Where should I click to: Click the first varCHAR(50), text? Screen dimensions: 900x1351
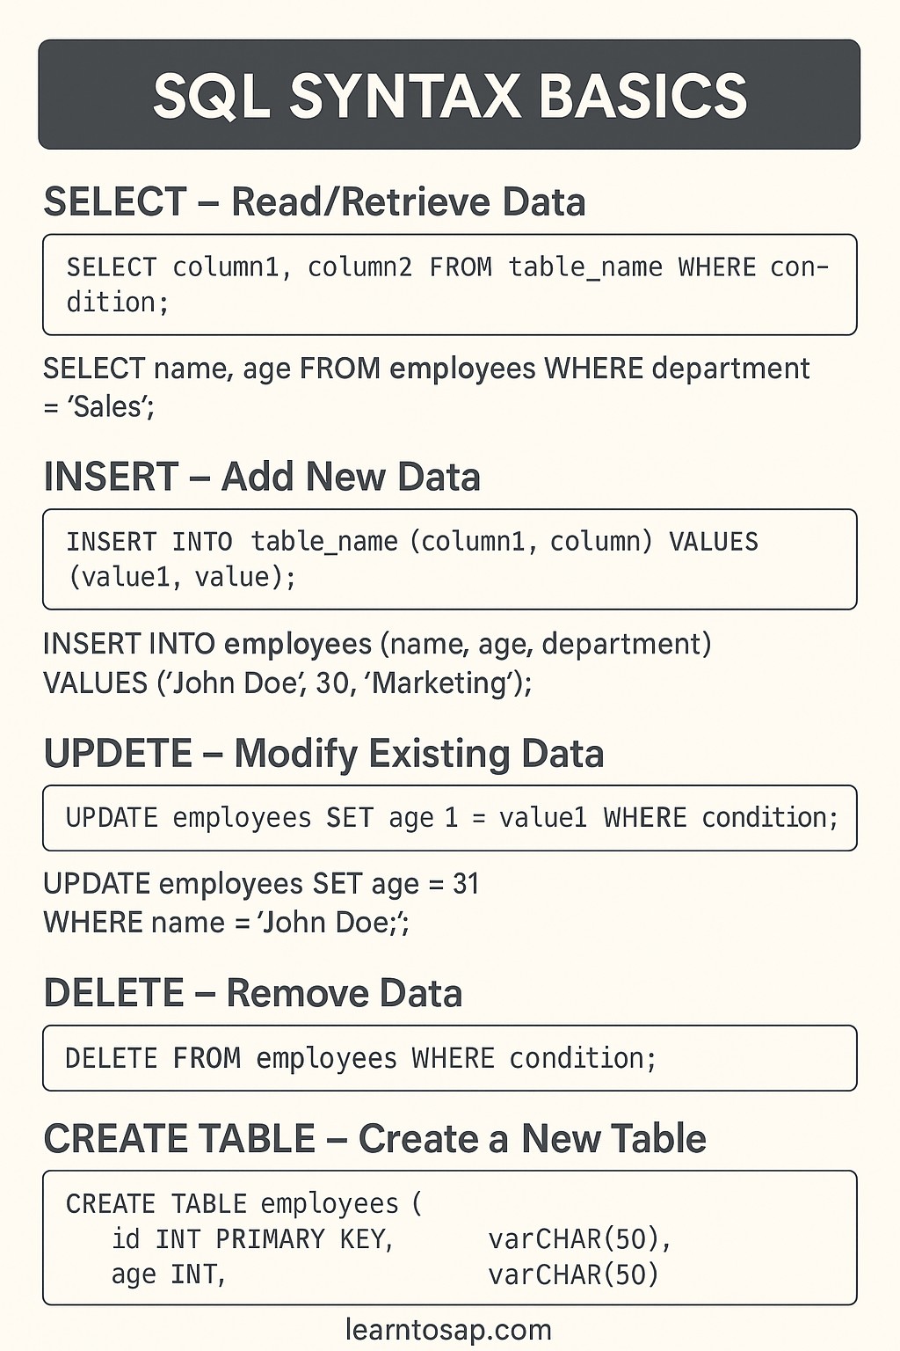pyautogui.click(x=580, y=1239)
